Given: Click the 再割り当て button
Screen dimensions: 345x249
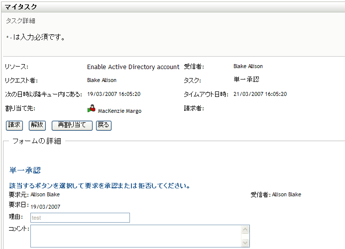Looking at the screenshot, I should 72,125.
